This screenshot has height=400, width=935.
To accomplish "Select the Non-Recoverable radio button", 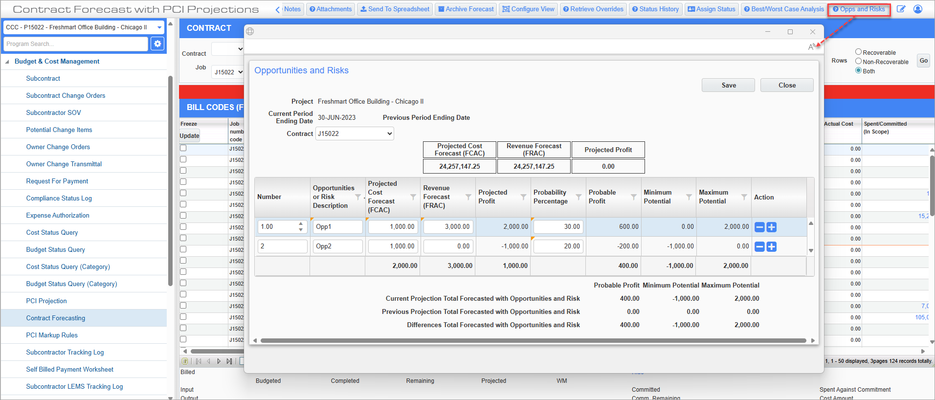I will point(858,61).
